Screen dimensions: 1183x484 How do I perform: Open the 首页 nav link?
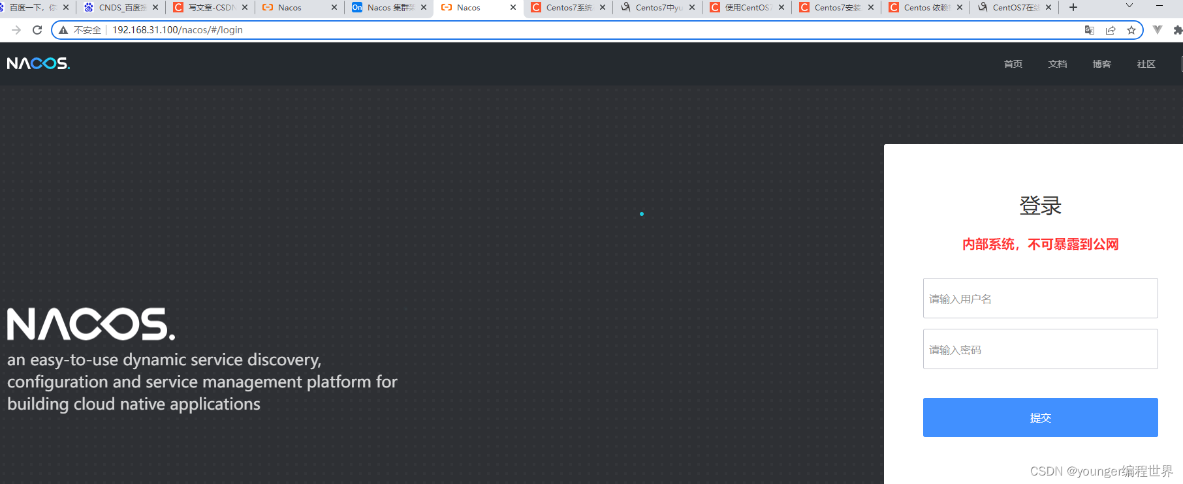[x=1013, y=64]
